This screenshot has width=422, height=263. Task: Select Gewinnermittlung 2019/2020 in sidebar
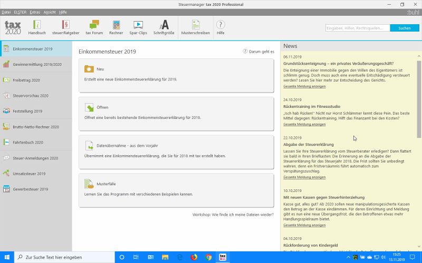(36, 64)
